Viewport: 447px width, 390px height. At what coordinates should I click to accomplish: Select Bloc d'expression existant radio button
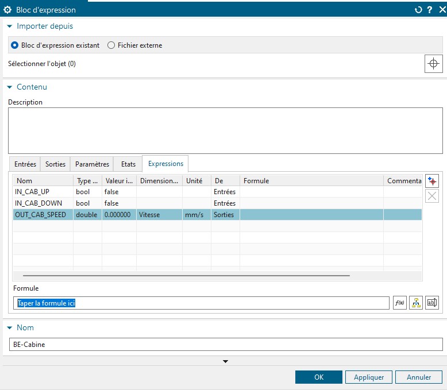14,45
